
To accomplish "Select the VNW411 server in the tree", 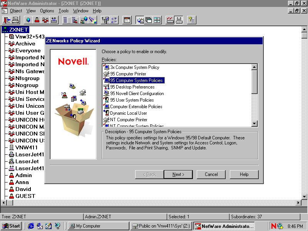I will [x=26, y=147].
